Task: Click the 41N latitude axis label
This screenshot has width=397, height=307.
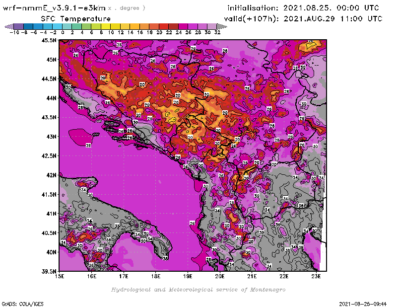Action: 51,214
